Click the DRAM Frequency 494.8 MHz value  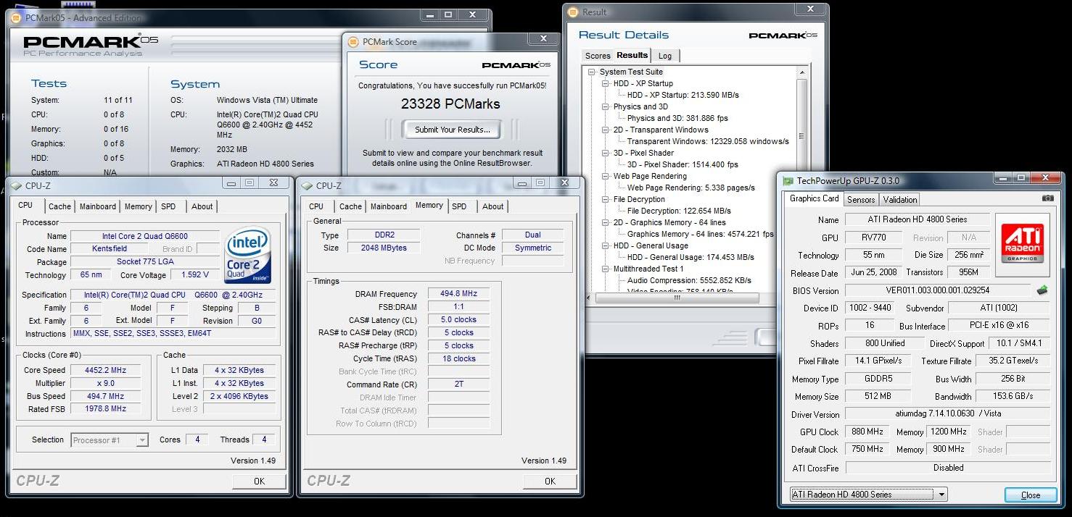458,294
